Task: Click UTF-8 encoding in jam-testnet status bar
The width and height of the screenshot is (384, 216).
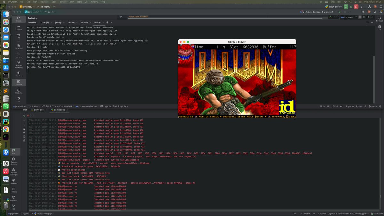Action: (335, 106)
